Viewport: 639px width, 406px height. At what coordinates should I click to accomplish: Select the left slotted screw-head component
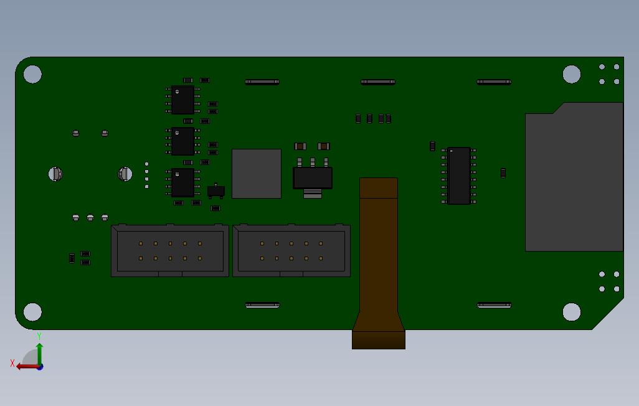(55, 174)
